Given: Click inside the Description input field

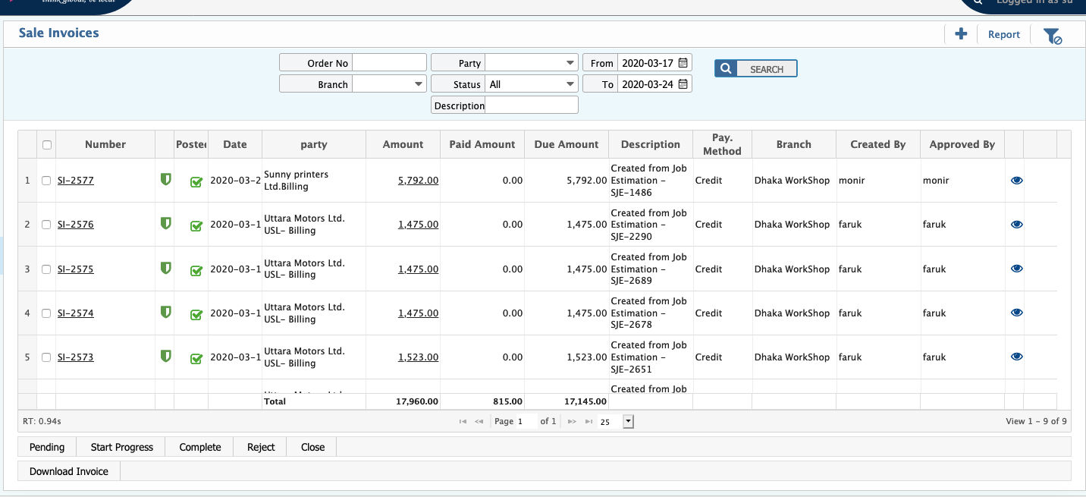Looking at the screenshot, I should point(531,105).
